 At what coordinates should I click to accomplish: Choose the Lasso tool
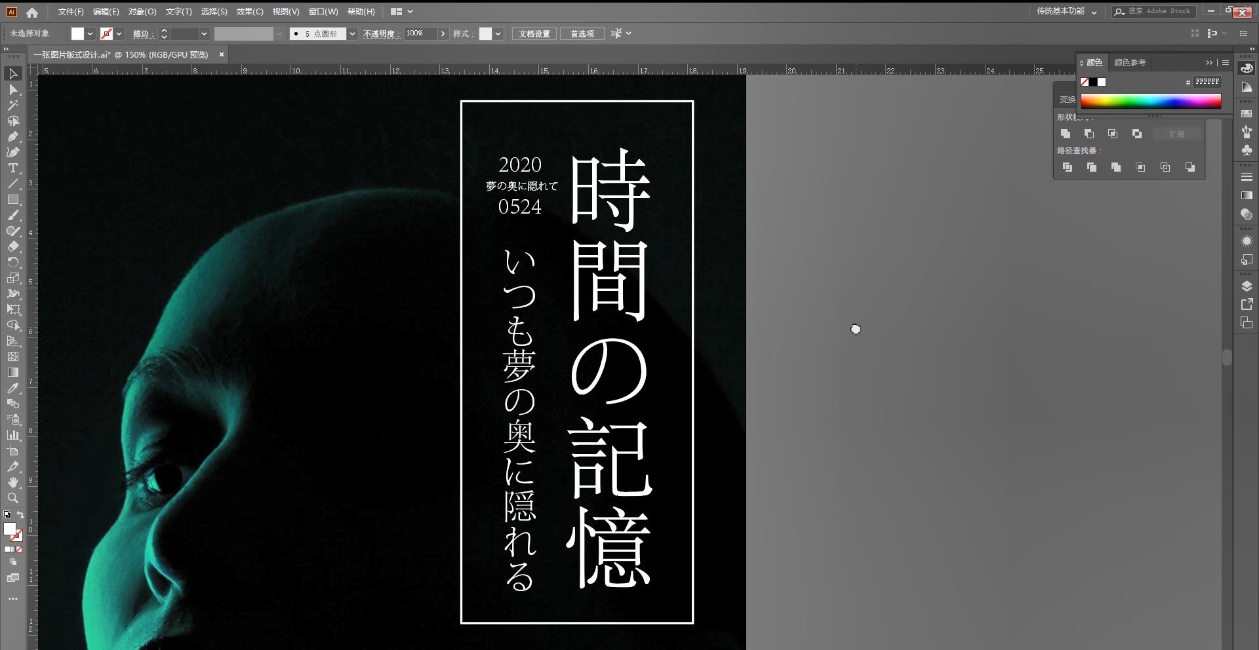pos(13,121)
